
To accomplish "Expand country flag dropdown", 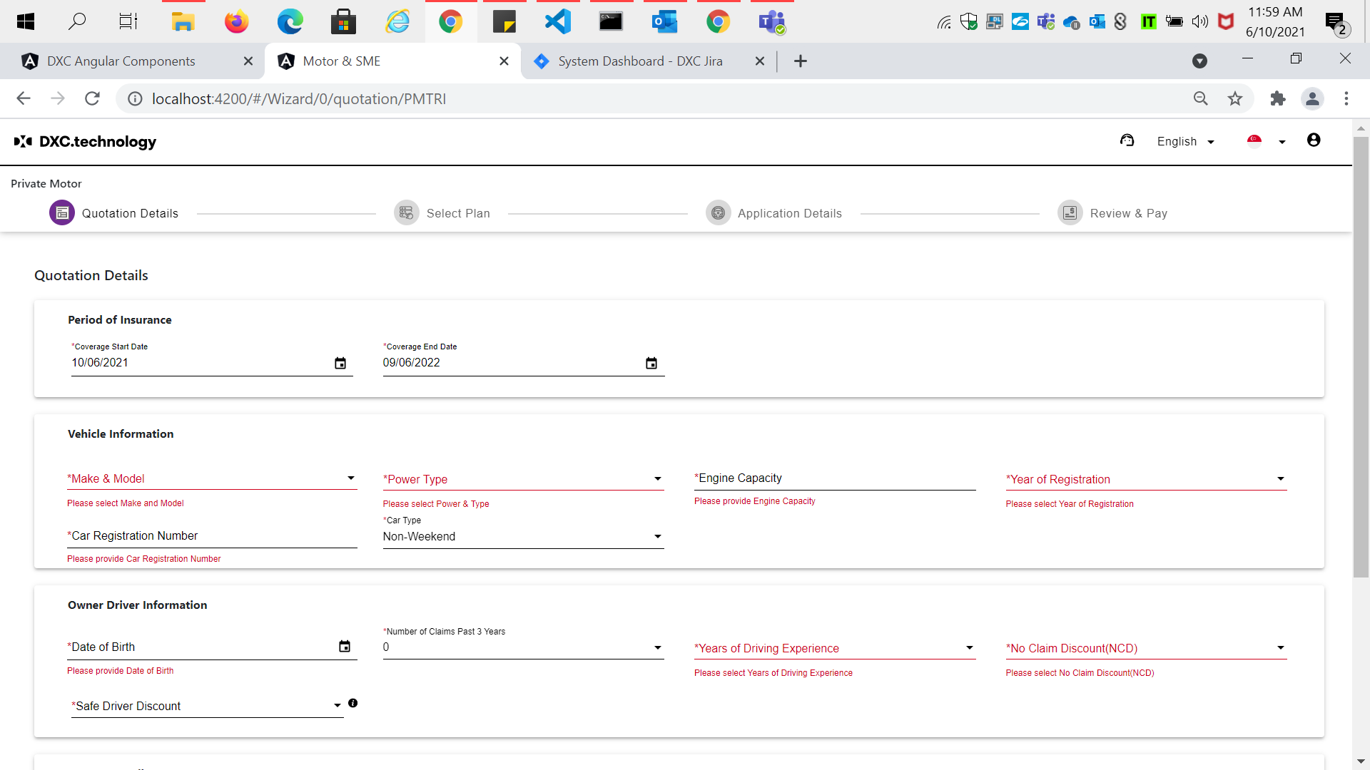I will [x=1282, y=142].
